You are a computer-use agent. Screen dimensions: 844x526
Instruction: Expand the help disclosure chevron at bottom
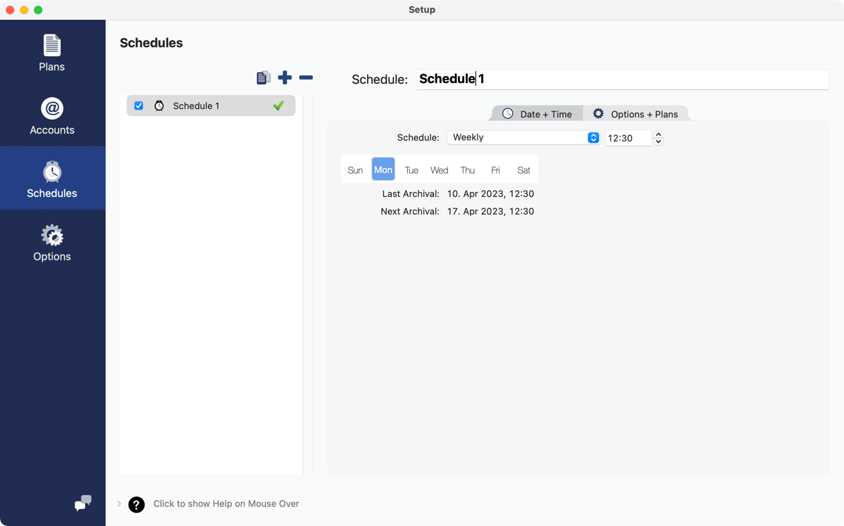(120, 503)
